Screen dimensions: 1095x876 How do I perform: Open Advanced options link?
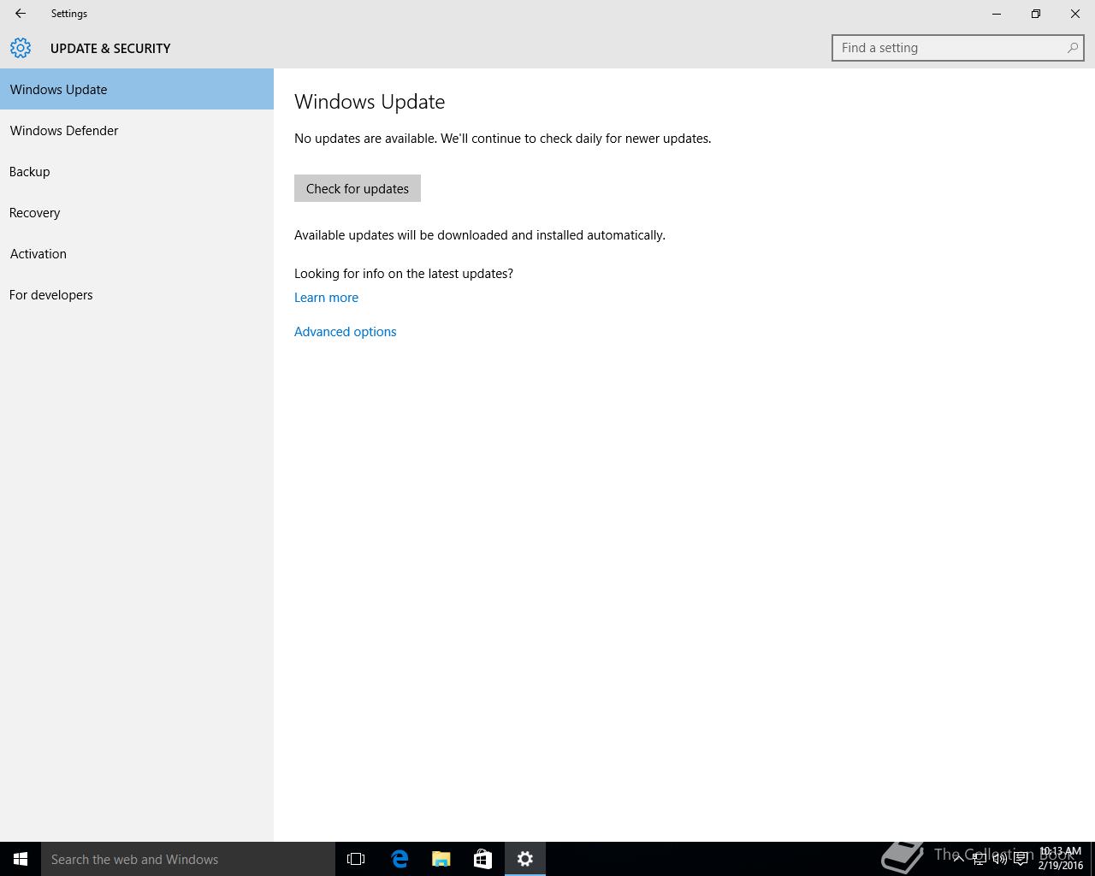346,332
